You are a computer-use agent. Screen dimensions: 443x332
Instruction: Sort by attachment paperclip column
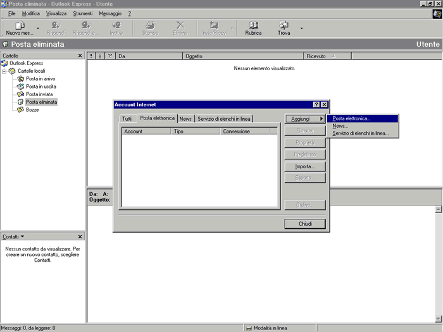100,56
